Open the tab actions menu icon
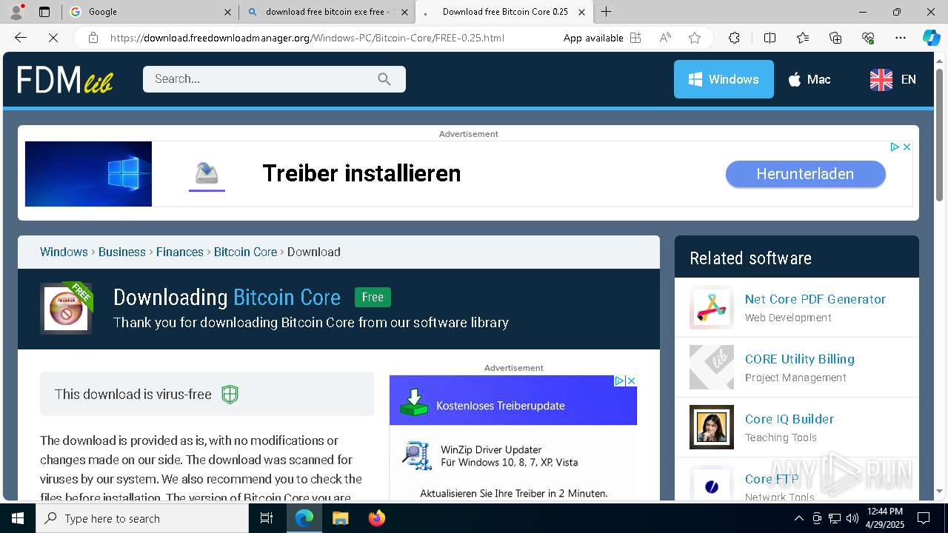The width and height of the screenshot is (948, 533). 44,12
